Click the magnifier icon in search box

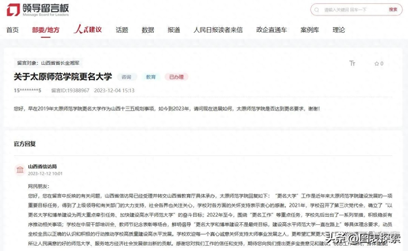pyautogui.click(x=317, y=10)
